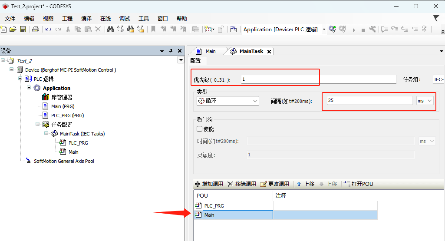The image size is (445, 241).
Task: Click the 移除调用 button
Action: pos(242,184)
